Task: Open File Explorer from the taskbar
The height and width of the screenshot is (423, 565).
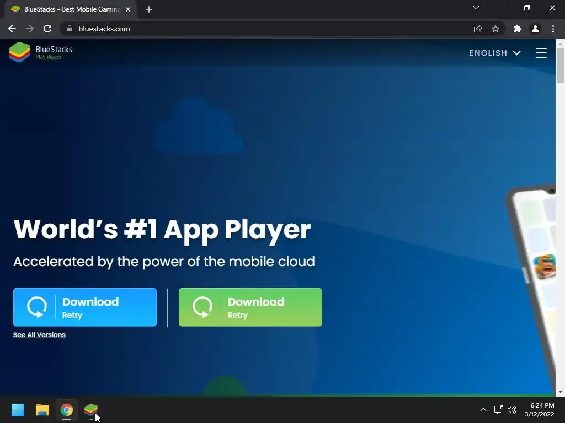Action: point(42,410)
